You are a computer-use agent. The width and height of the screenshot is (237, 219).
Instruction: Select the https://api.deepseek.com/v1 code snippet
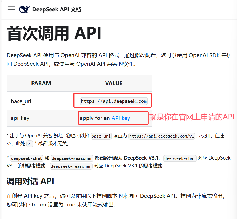click(x=162, y=136)
